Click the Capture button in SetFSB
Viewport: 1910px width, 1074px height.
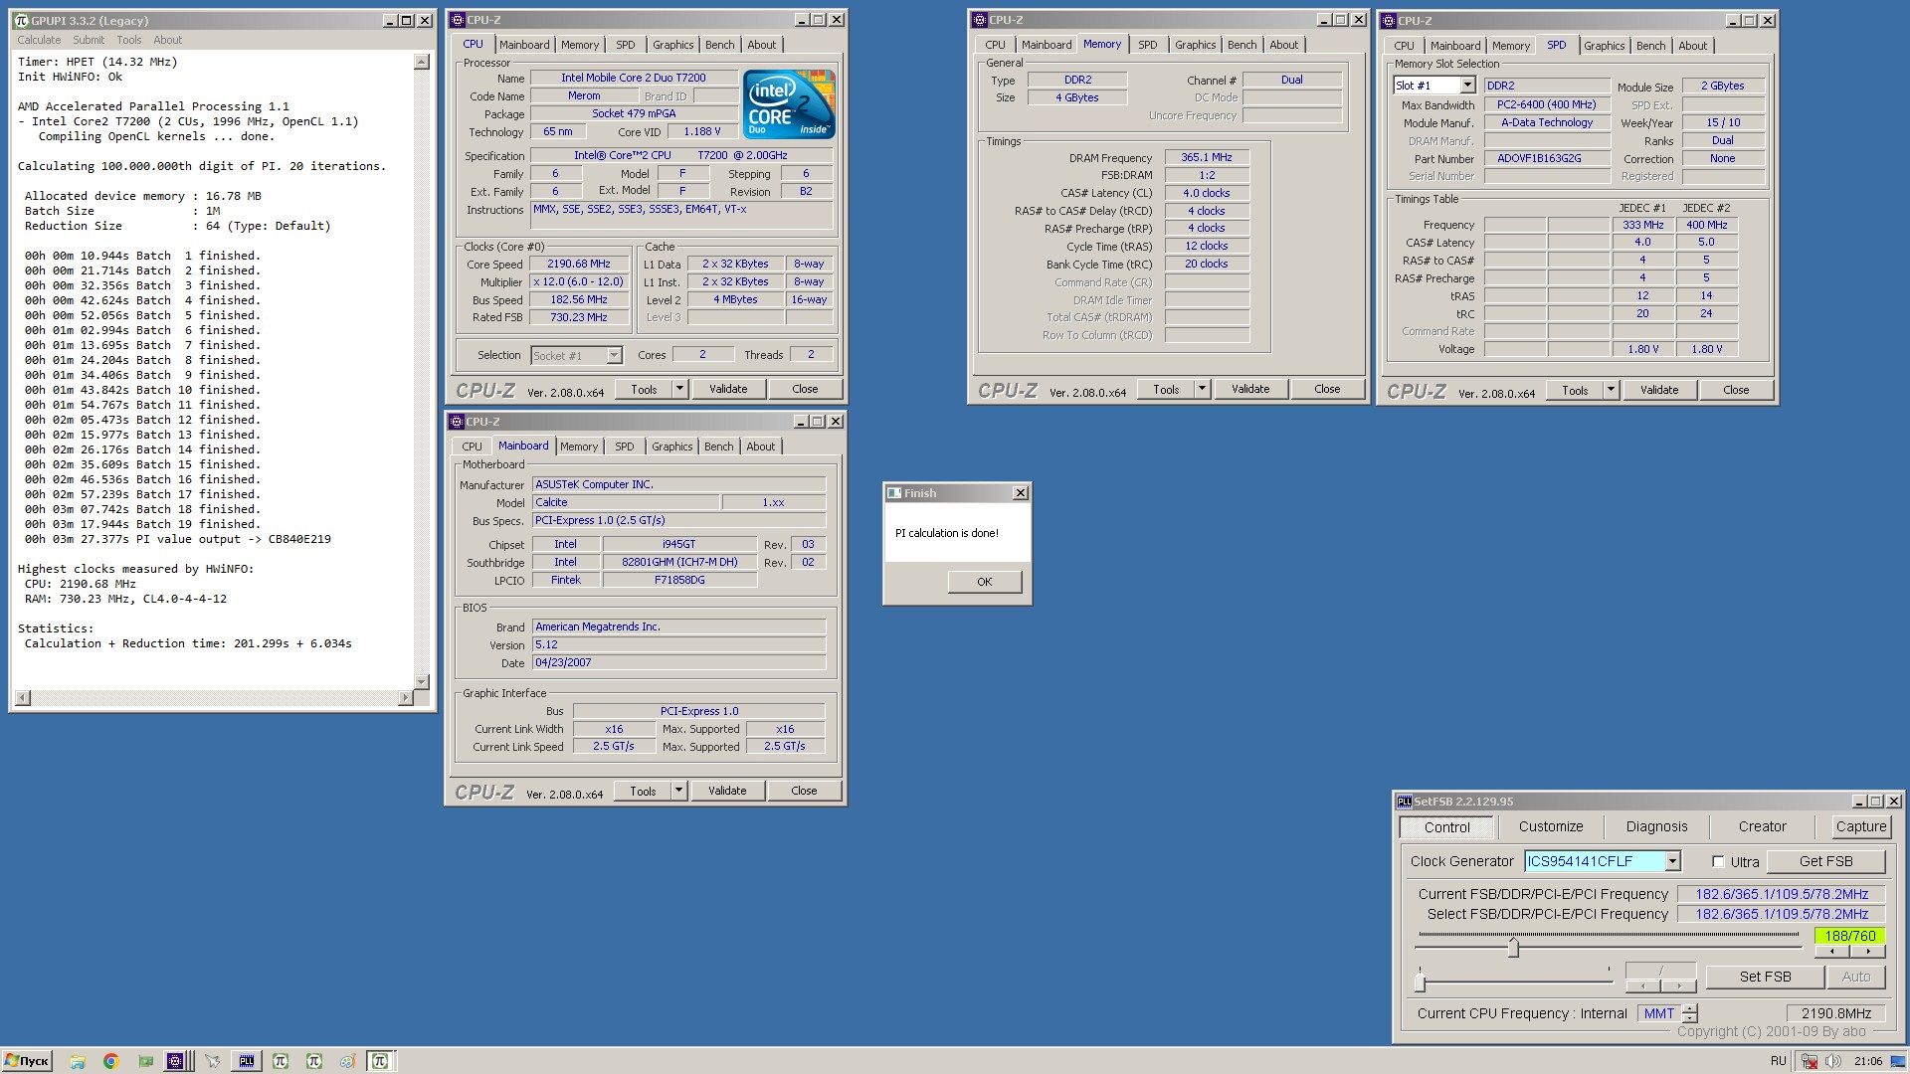pyautogui.click(x=1860, y=826)
